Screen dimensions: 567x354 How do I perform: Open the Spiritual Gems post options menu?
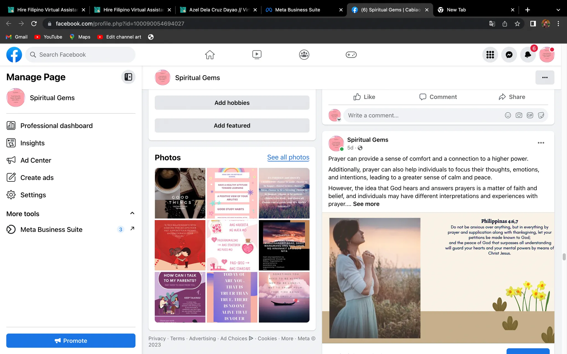pyautogui.click(x=541, y=143)
